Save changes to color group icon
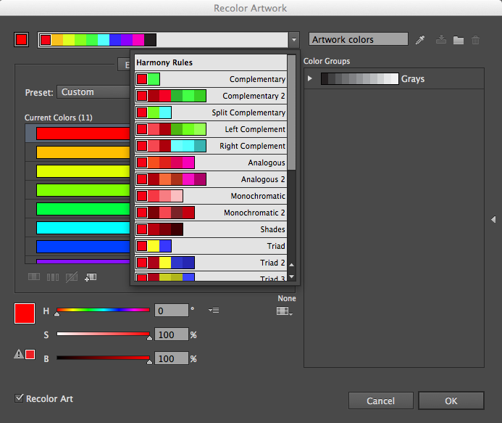The height and width of the screenshot is (423, 502). pyautogui.click(x=441, y=40)
